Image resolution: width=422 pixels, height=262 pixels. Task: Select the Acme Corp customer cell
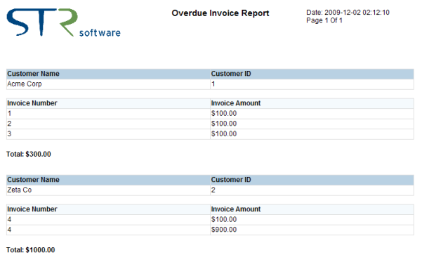108,84
